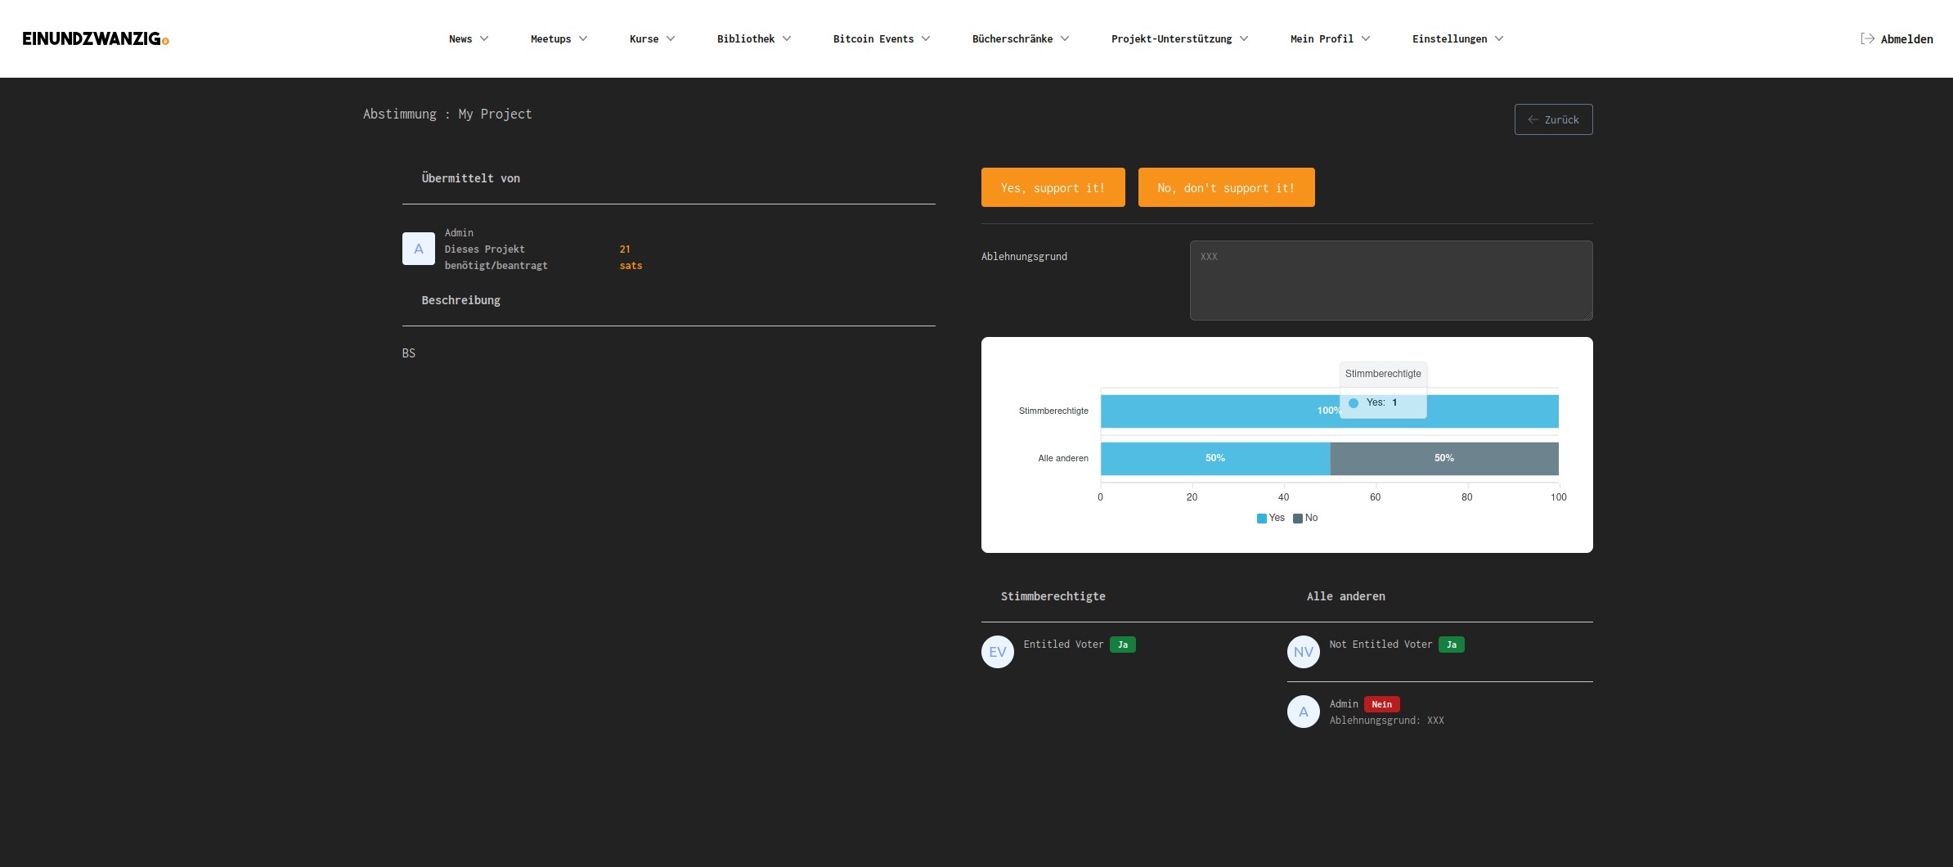Click the Einundzwanzig logo
The width and height of the screenshot is (1953, 867).
96,38
